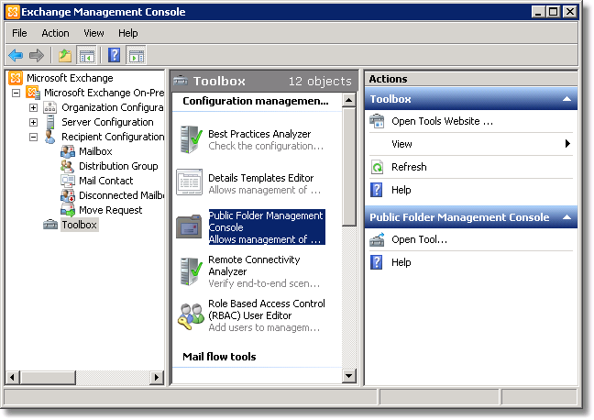Select Role Based Access Control User Editor text
The image size is (594, 420).
pyautogui.click(x=267, y=310)
